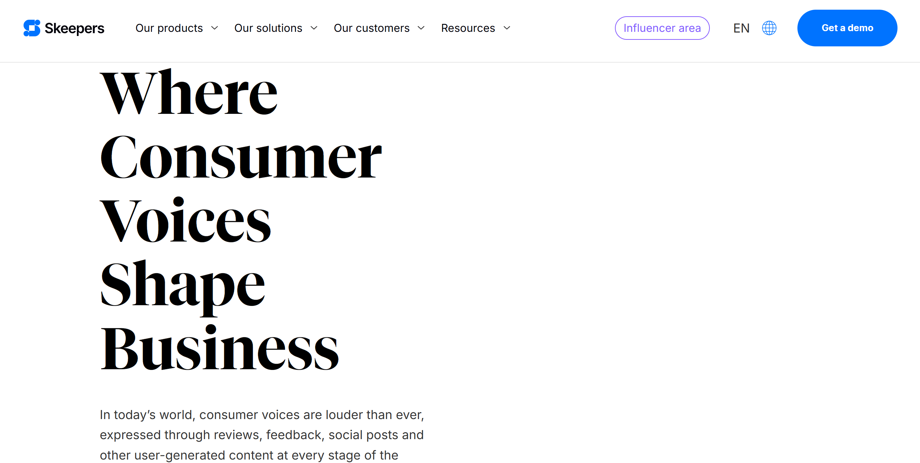920x463 pixels.
Task: Click the Skeepers blue logo icon
Action: coord(32,28)
